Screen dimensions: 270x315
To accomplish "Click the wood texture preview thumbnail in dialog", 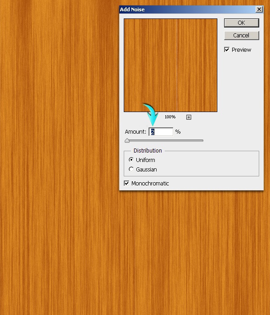I will click(171, 65).
